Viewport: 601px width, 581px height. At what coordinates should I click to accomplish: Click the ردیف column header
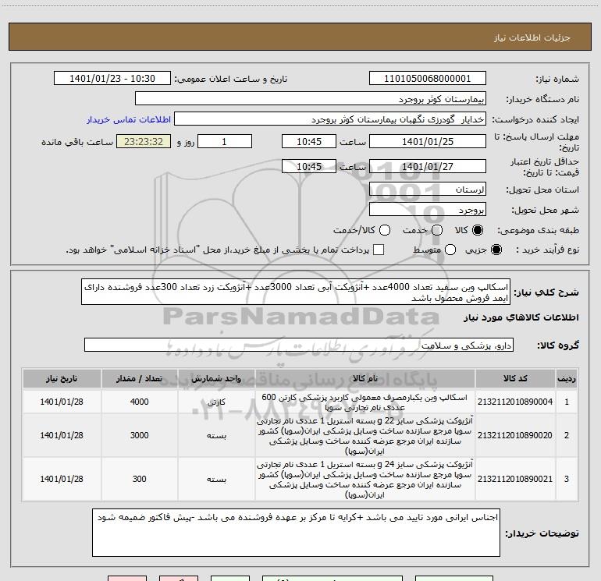(x=567, y=379)
